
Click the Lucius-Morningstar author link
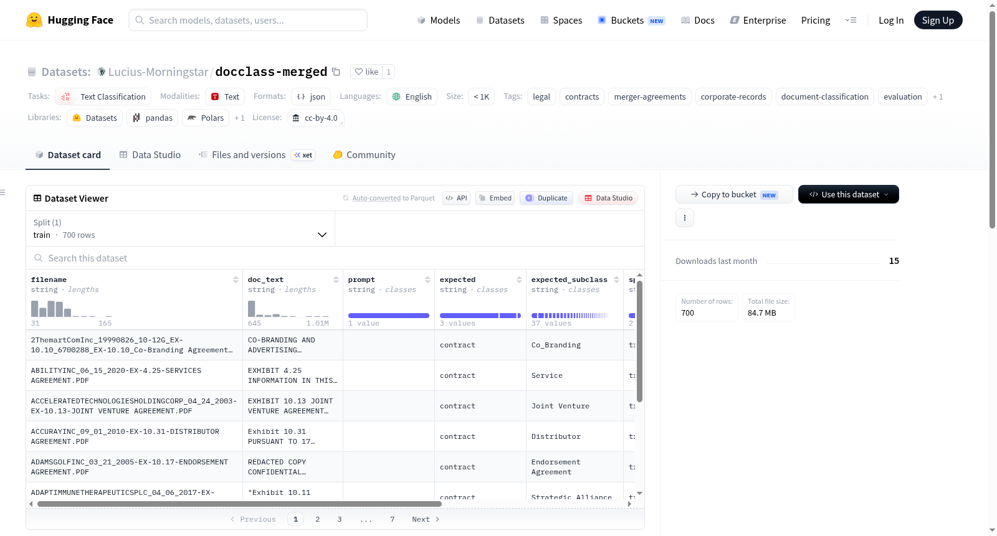(x=158, y=72)
